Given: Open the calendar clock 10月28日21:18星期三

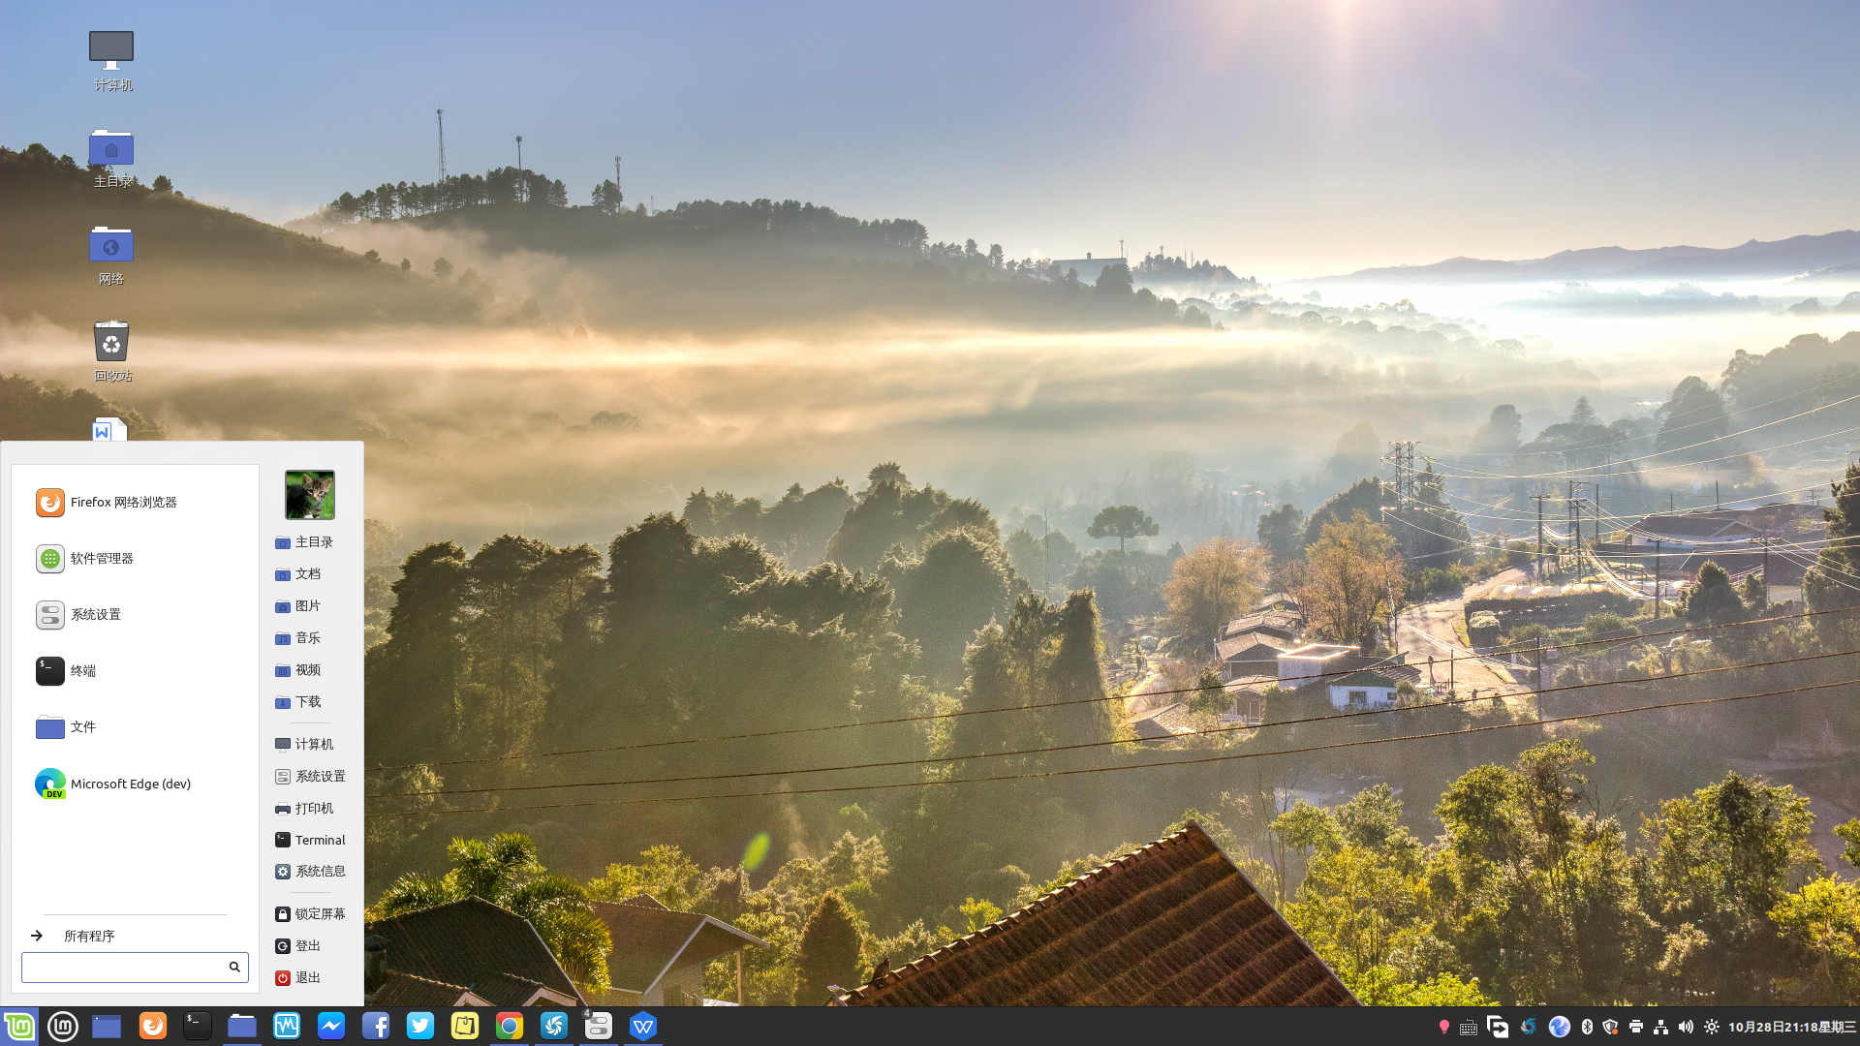Looking at the screenshot, I should tap(1792, 1028).
